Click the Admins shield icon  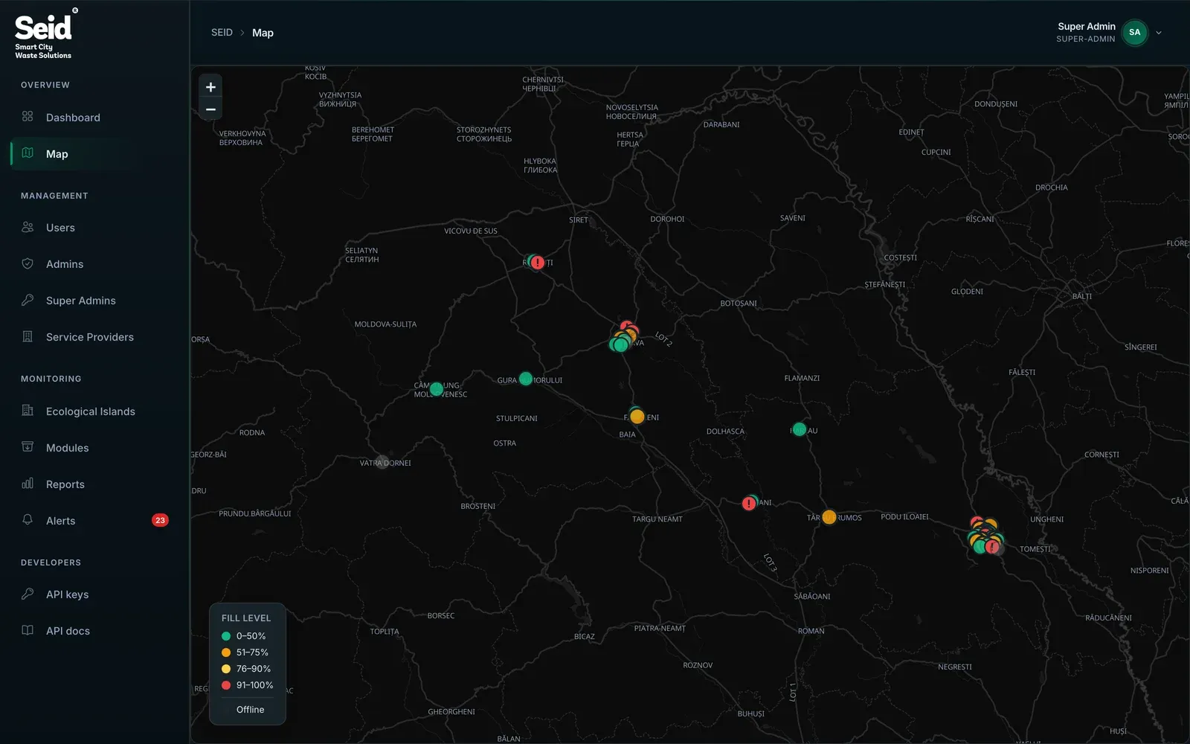click(x=28, y=264)
